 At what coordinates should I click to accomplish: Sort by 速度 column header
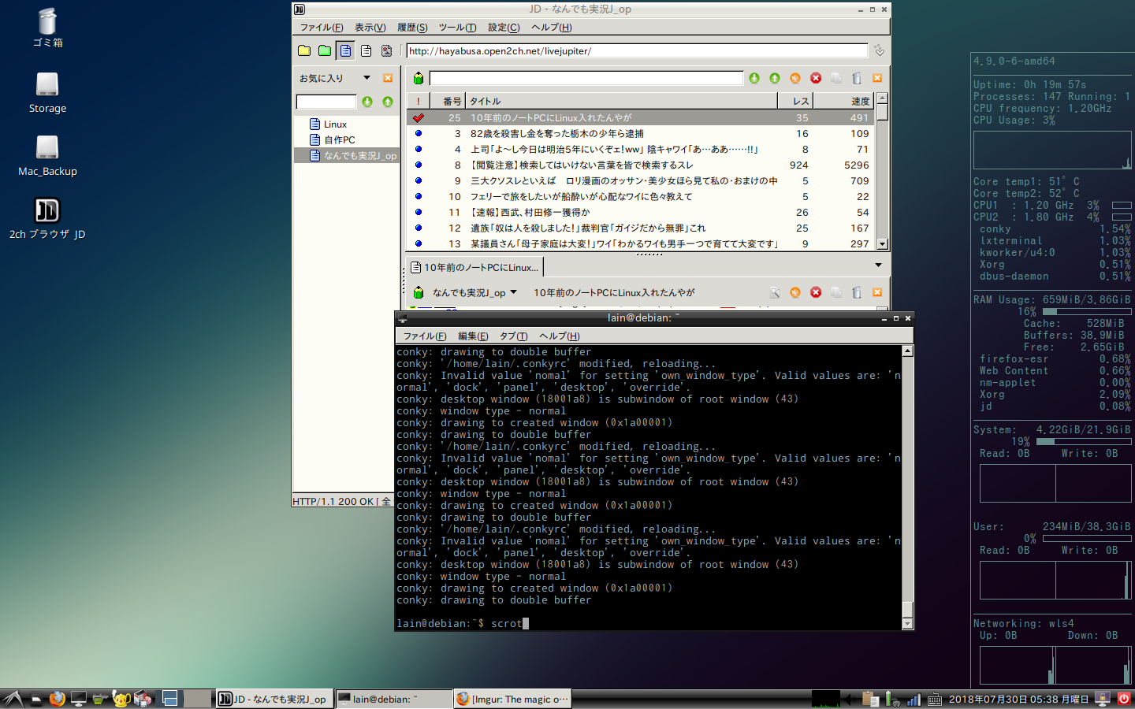click(843, 101)
